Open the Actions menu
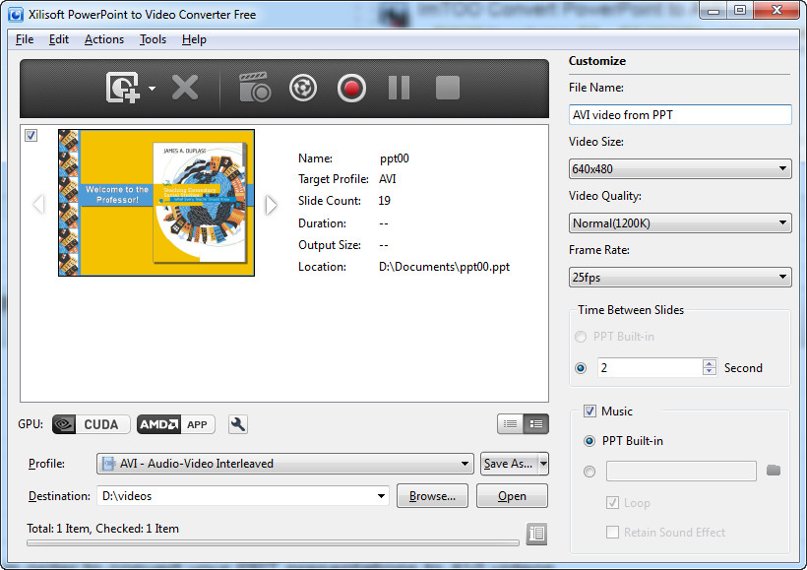 103,39
